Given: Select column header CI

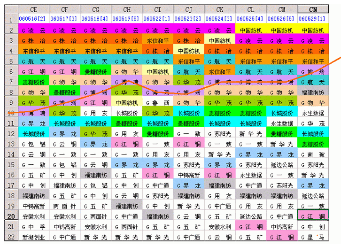Looking at the screenshot, I should click(158, 9).
